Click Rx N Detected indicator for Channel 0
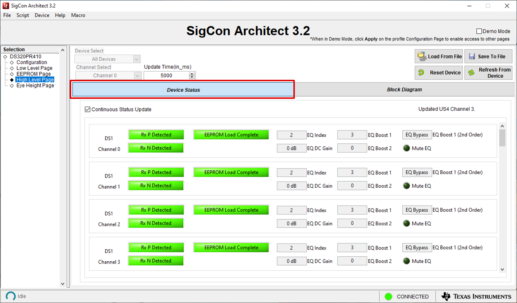517x303 pixels. (x=156, y=148)
